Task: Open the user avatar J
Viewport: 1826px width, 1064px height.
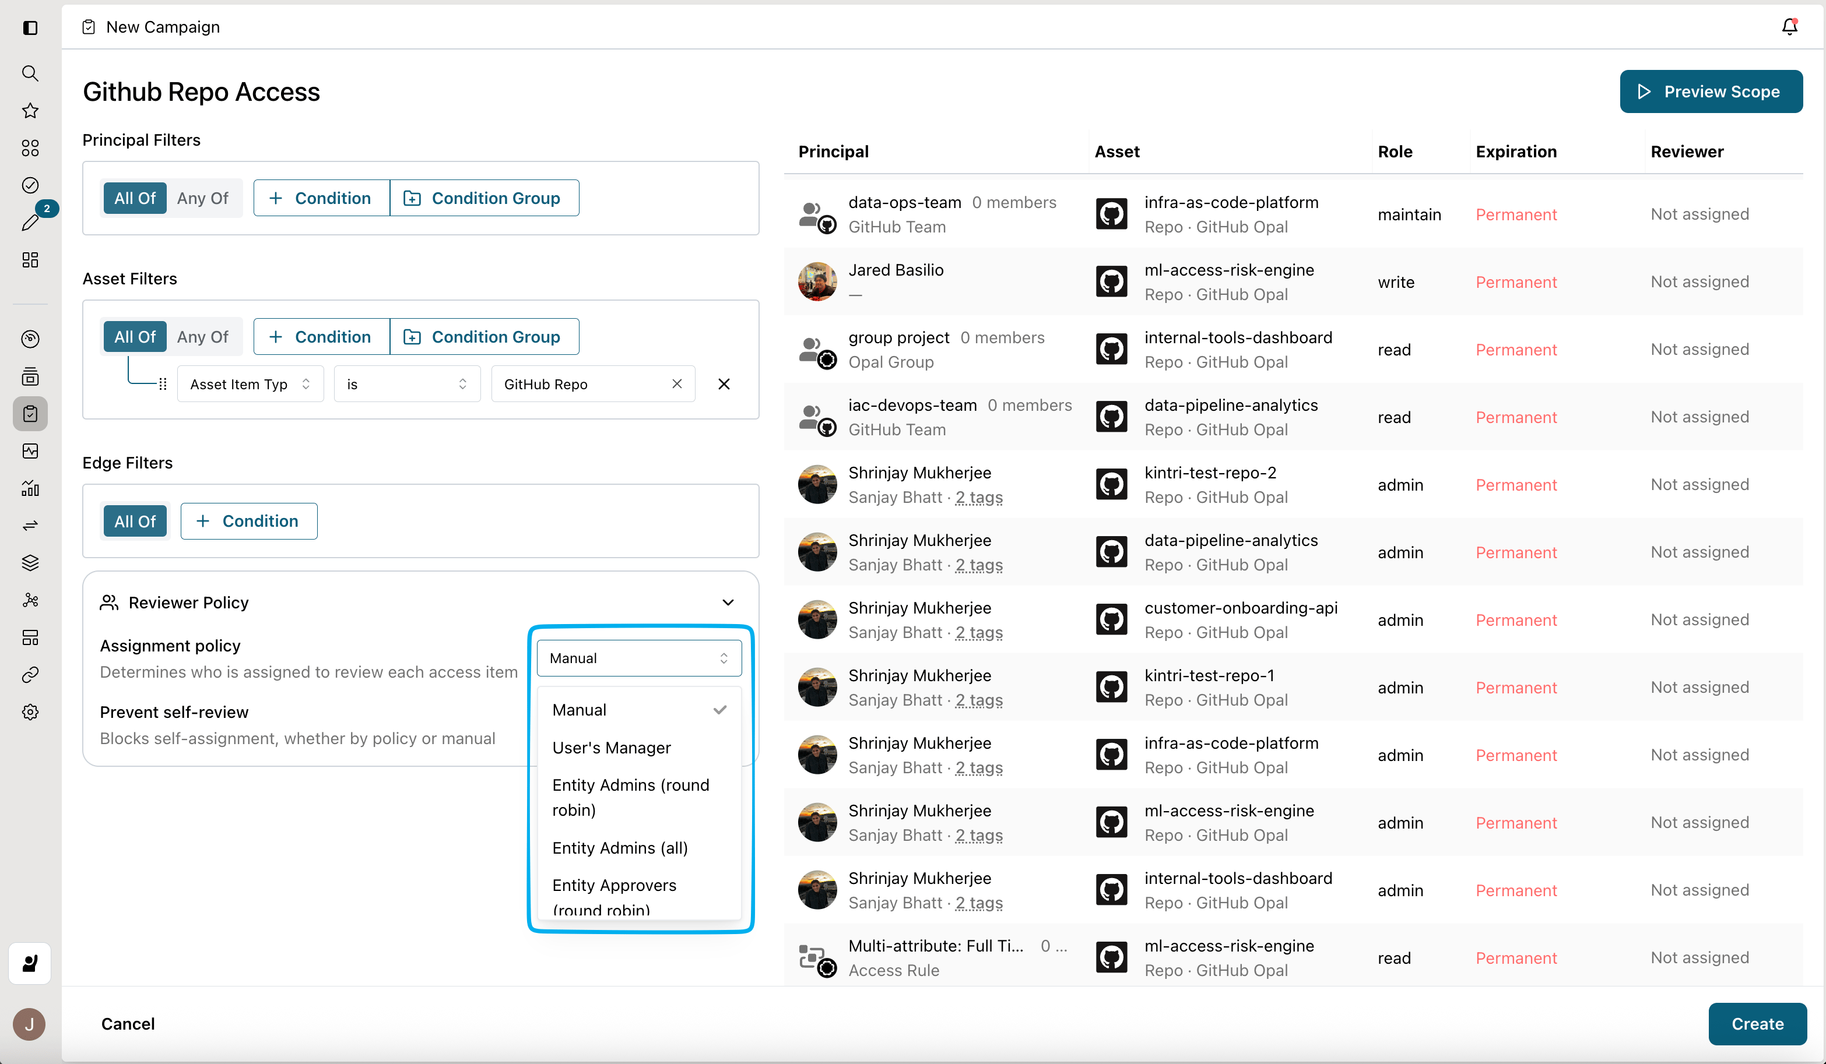Action: pos(29,1024)
